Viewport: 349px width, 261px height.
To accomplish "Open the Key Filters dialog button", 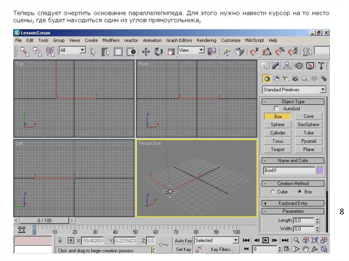I will tap(222, 249).
